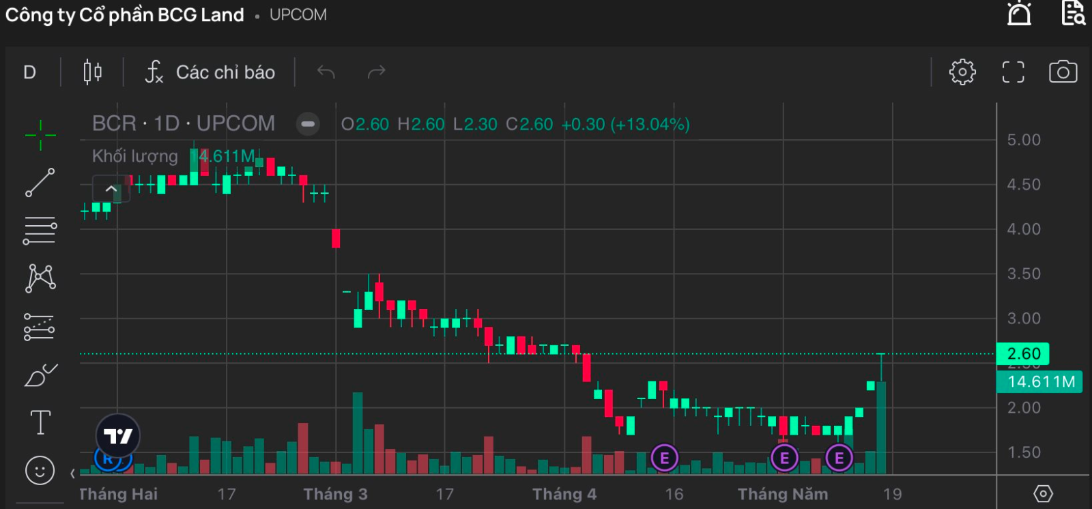Redo the last chart action
The height and width of the screenshot is (509, 1092).
pos(377,72)
